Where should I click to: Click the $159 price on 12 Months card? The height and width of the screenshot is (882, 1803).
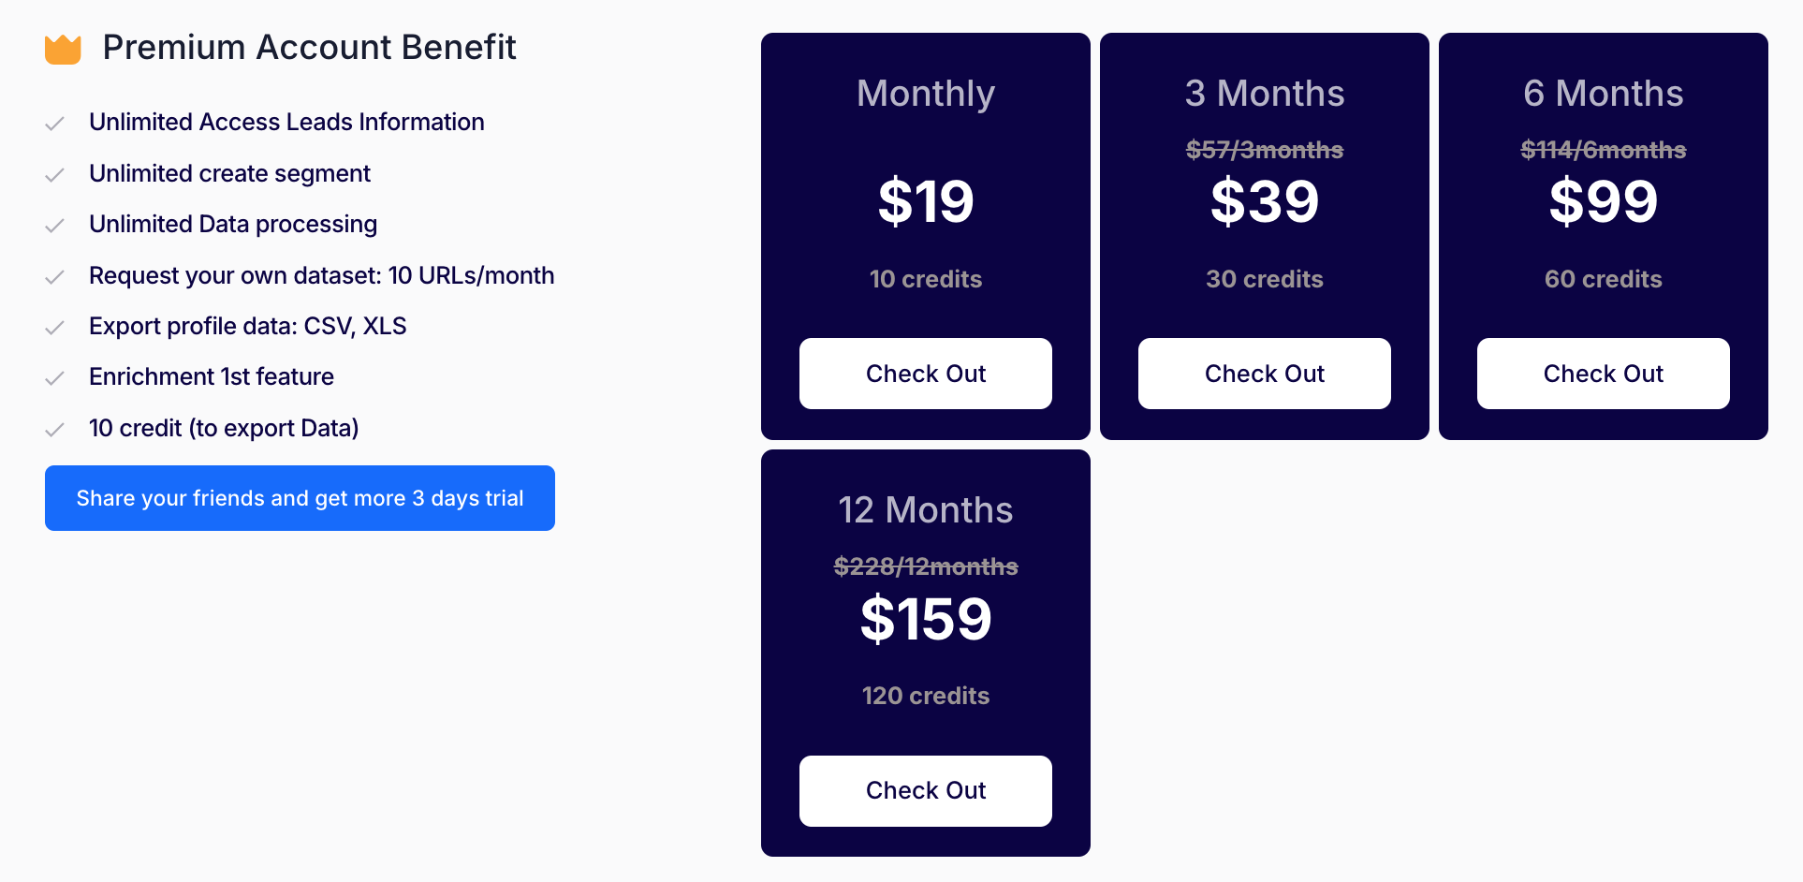925,619
